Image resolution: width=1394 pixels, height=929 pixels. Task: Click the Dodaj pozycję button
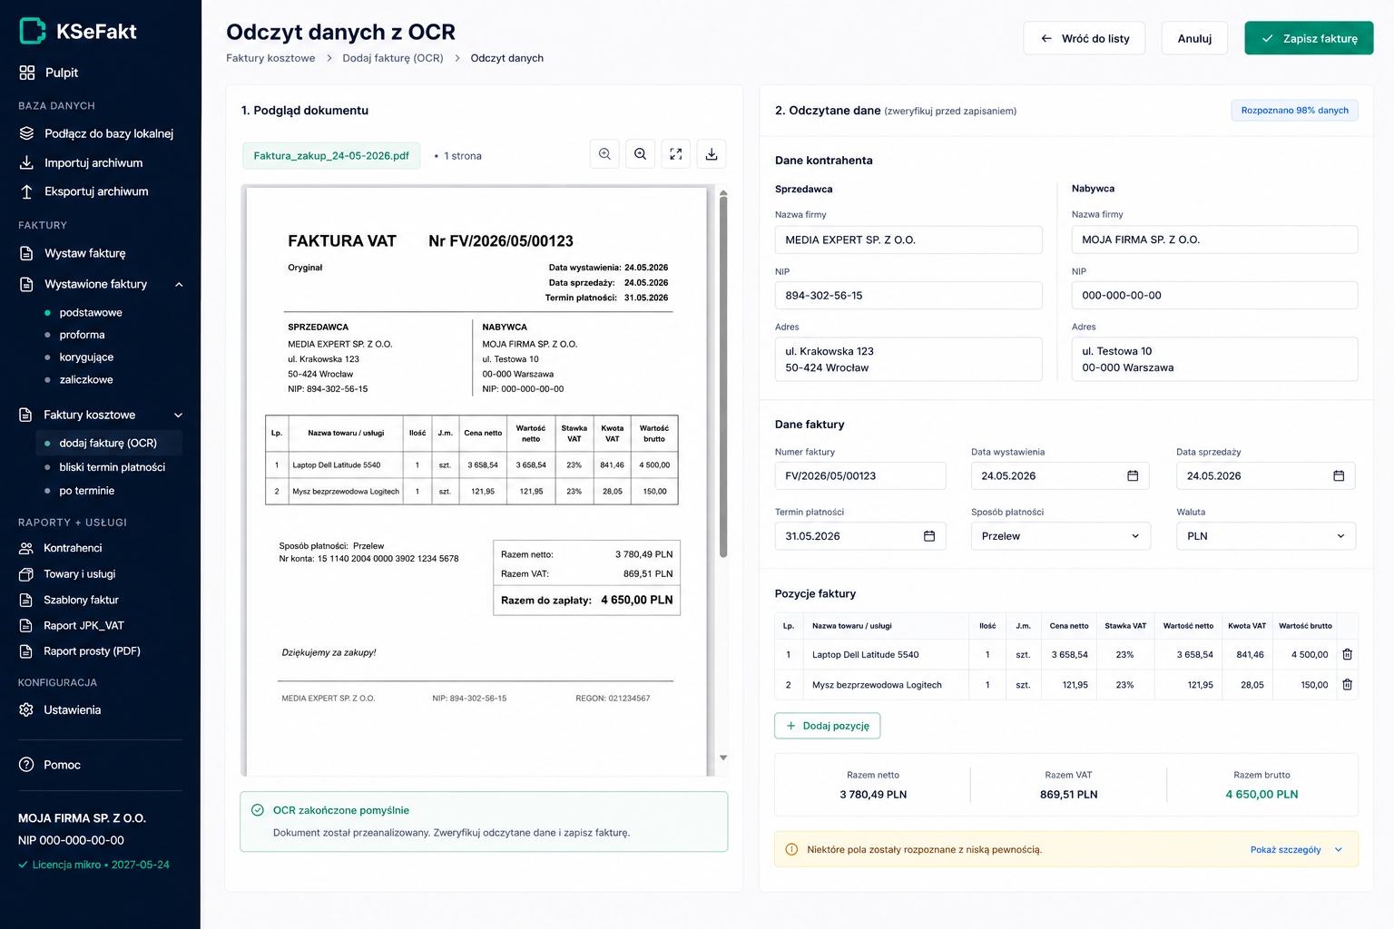coord(828,726)
